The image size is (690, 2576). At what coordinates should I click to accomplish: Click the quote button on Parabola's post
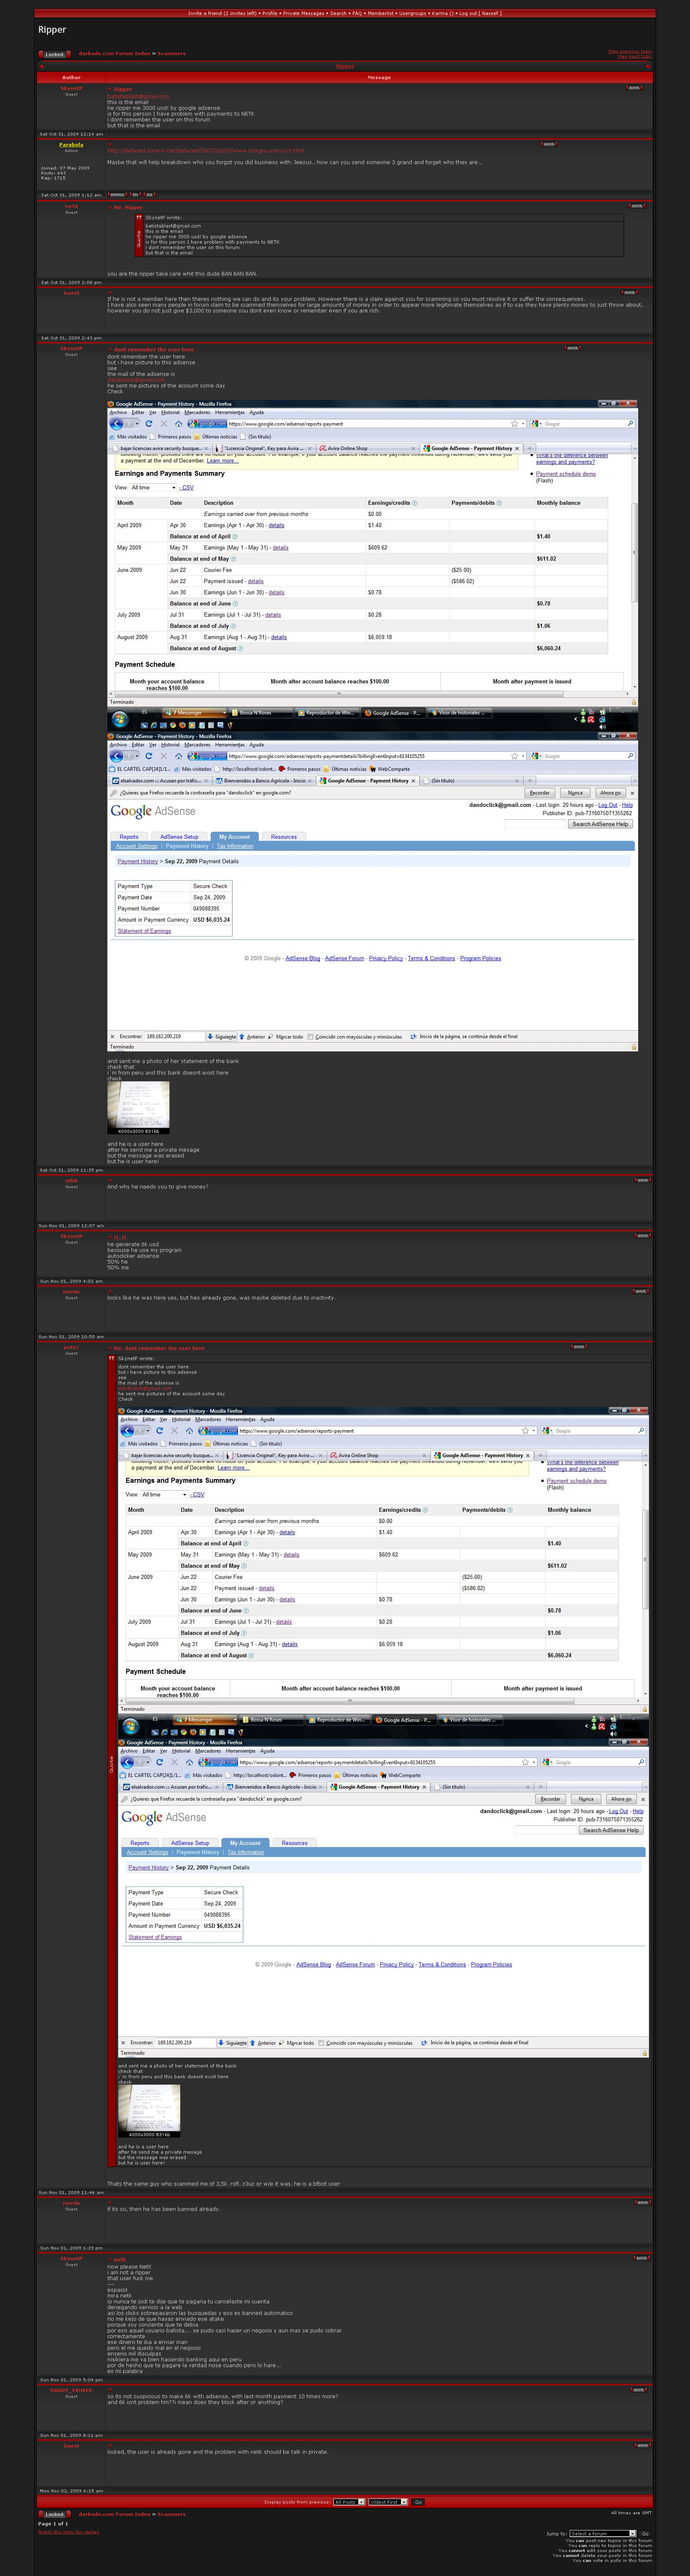click(x=548, y=144)
